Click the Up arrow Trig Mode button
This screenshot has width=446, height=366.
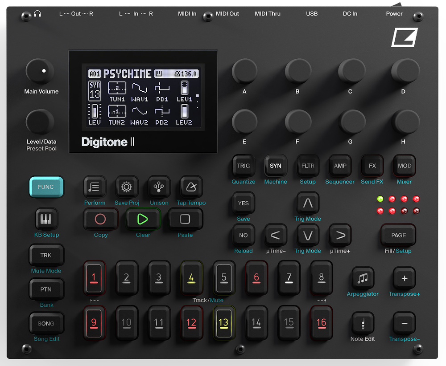[308, 203]
